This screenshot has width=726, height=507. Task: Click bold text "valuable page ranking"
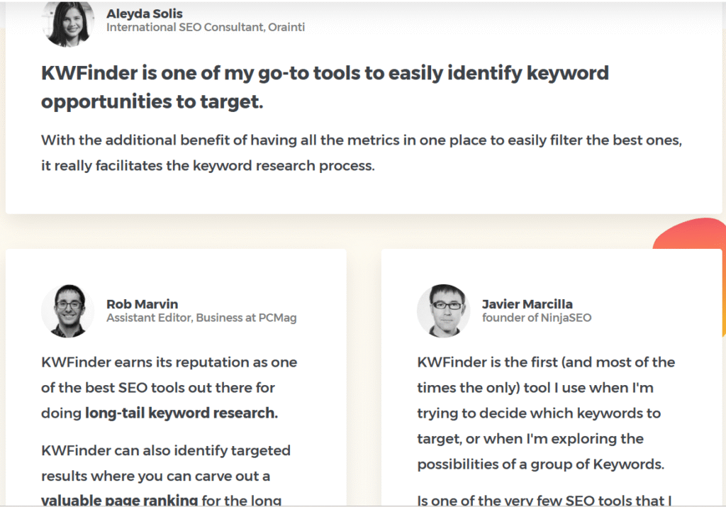[119, 500]
